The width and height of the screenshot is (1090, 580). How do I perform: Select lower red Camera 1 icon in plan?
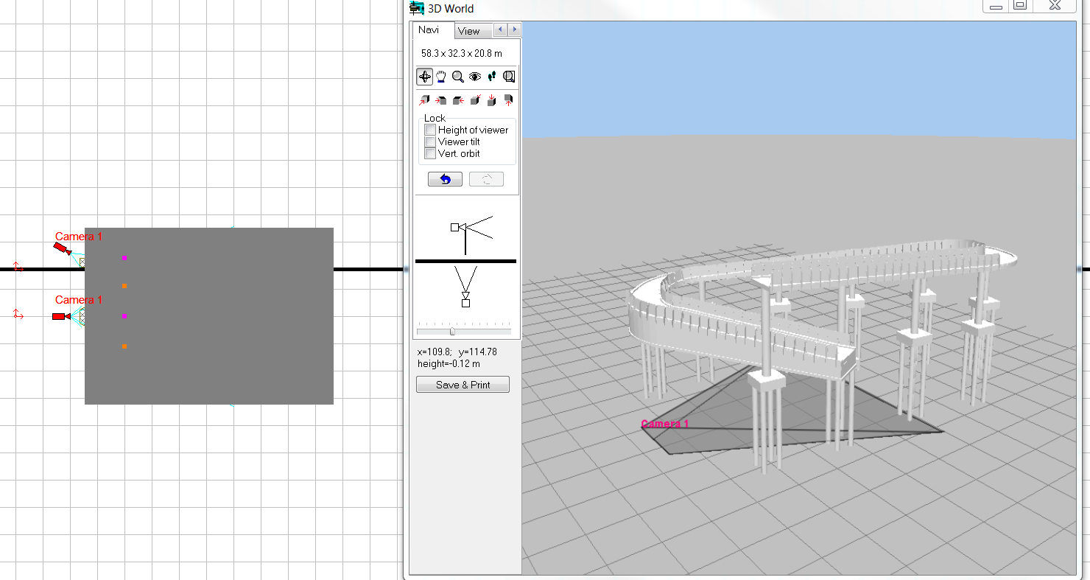pos(61,316)
